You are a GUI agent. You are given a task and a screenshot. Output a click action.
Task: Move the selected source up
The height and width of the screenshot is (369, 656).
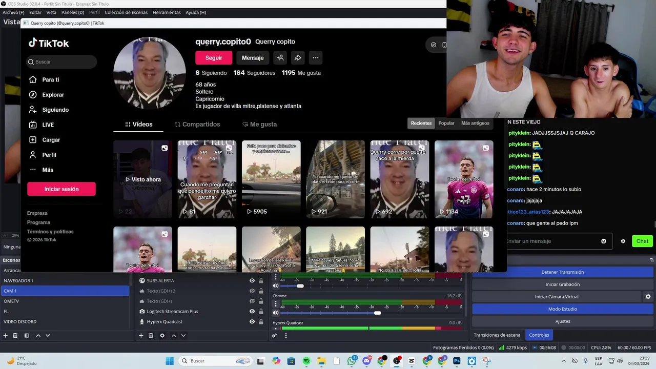pyautogui.click(x=174, y=336)
